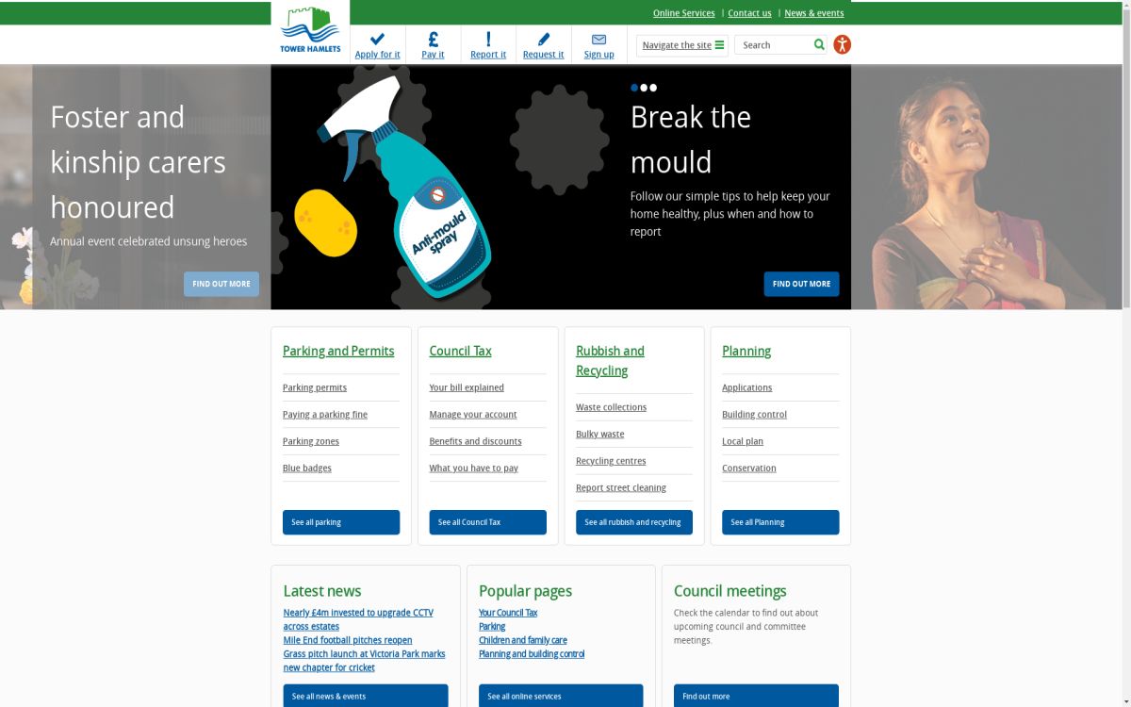Viewport: 1131px width, 707px height.
Task: Open the orange accessibility icon
Action: pos(842,44)
